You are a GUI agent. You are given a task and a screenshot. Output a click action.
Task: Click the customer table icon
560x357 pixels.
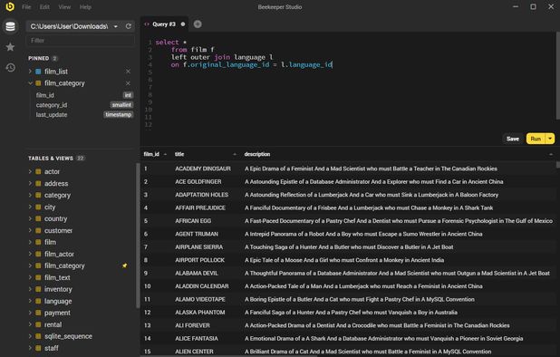click(x=38, y=231)
